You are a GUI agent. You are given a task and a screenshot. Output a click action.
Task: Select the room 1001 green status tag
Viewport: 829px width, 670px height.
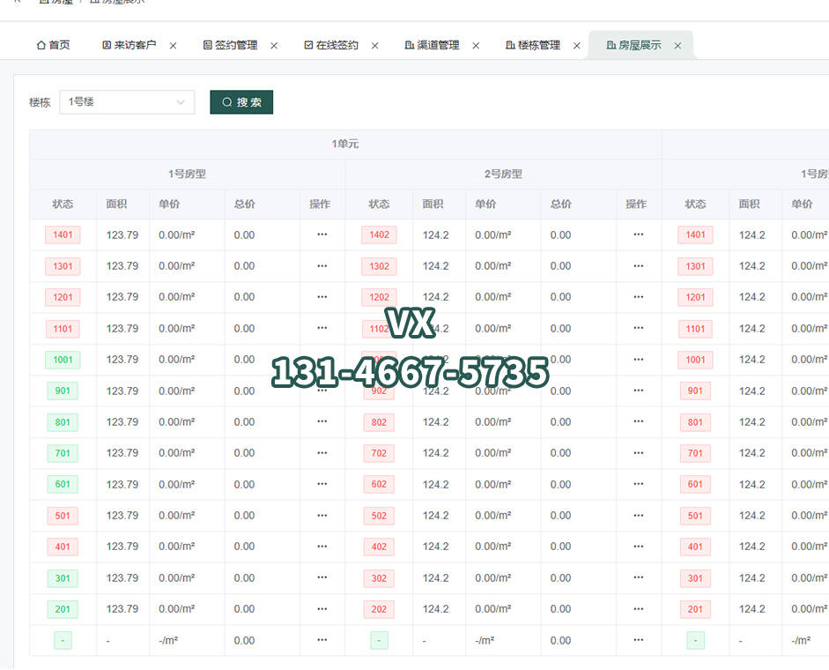point(63,360)
